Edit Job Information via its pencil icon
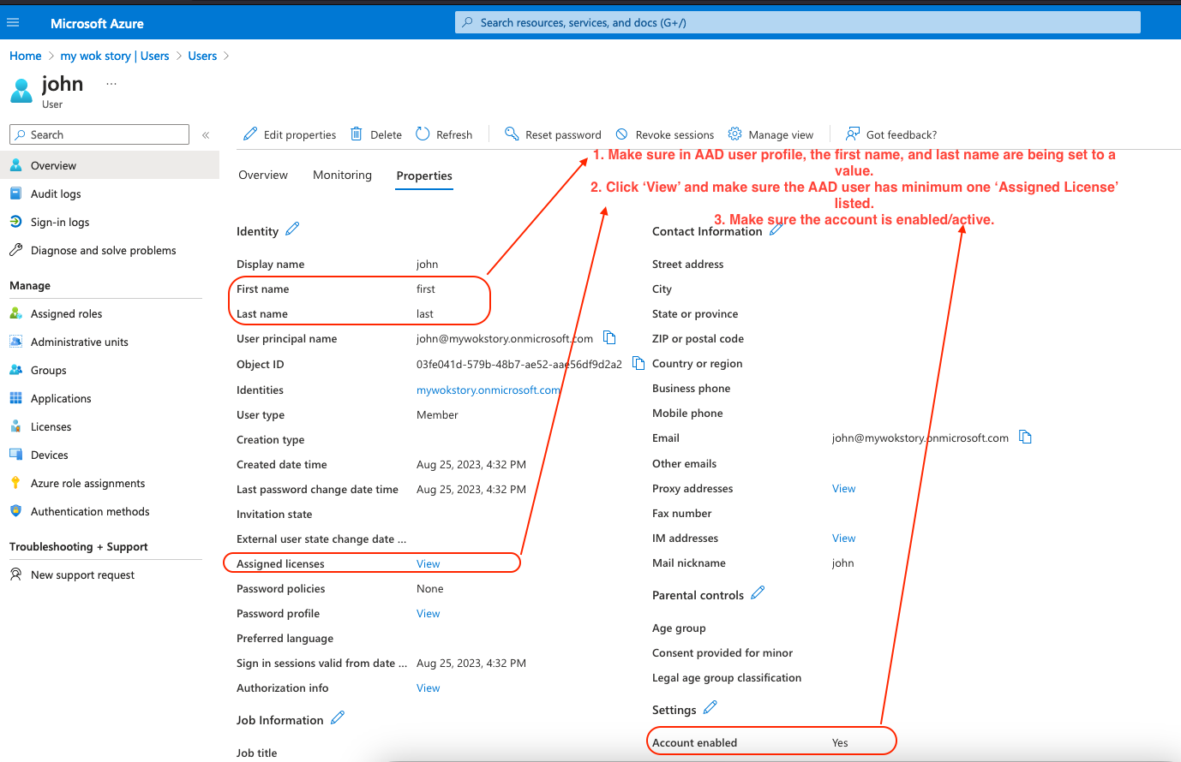1181x762 pixels. pos(338,717)
